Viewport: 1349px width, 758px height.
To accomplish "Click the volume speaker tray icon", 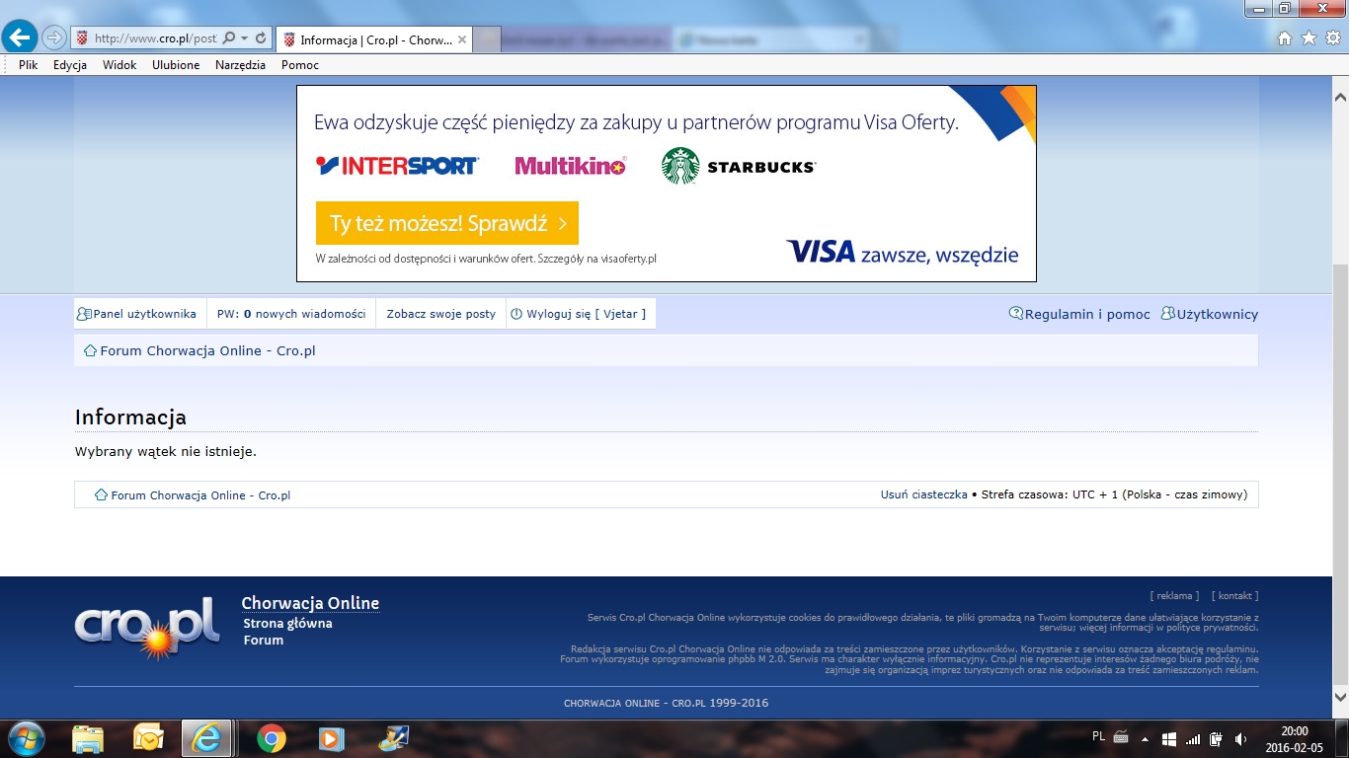I will pyautogui.click(x=1240, y=738).
